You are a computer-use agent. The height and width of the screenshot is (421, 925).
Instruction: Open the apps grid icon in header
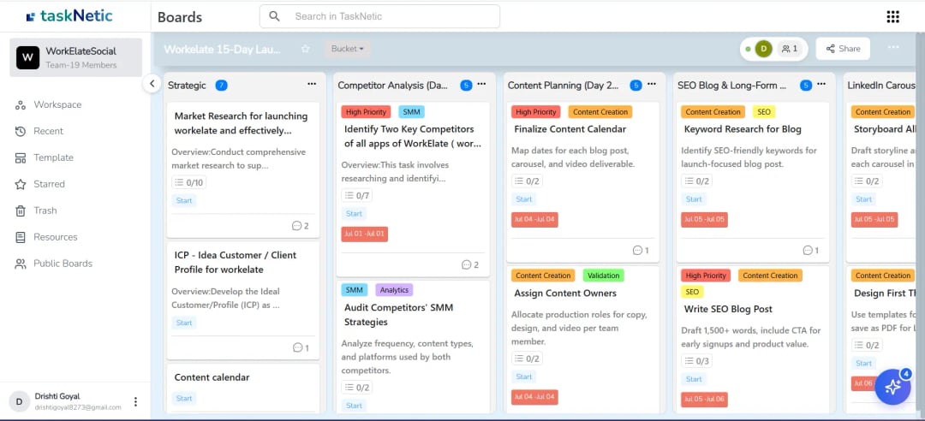tap(892, 17)
